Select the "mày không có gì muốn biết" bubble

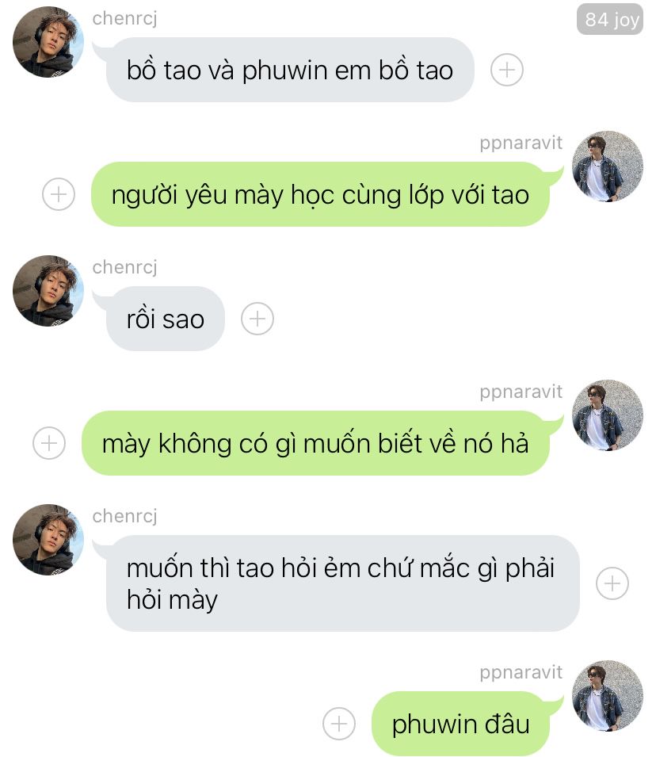(315, 443)
